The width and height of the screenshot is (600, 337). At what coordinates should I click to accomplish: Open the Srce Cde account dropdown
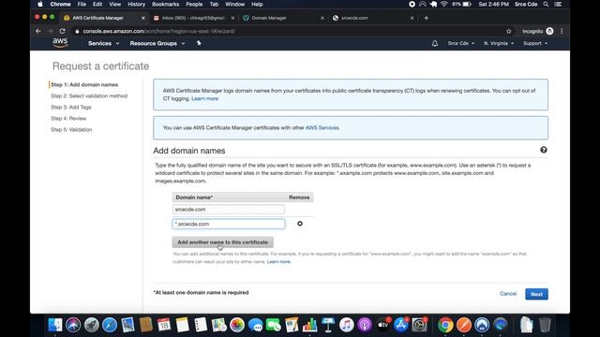pyautogui.click(x=461, y=44)
